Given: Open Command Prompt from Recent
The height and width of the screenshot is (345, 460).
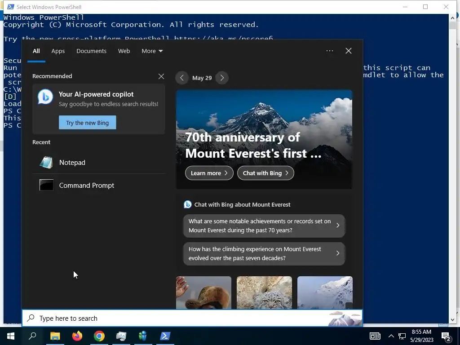Looking at the screenshot, I should point(98,186).
